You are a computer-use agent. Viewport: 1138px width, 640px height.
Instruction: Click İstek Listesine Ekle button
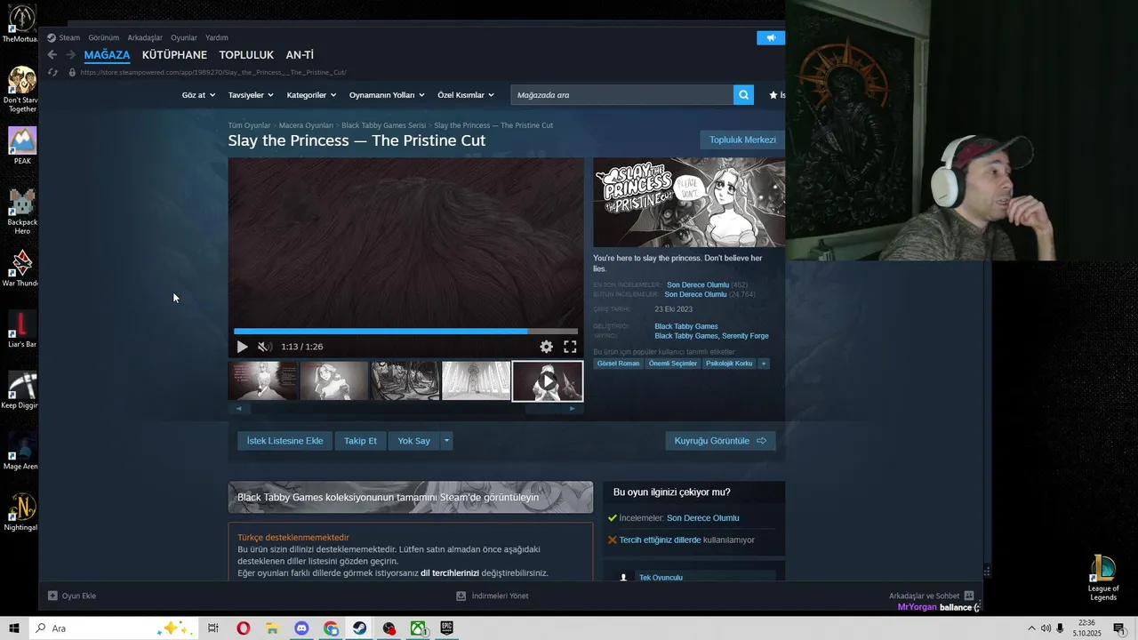284,441
